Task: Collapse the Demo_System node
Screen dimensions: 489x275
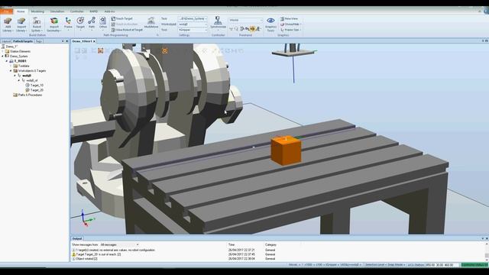Action: 2,57
